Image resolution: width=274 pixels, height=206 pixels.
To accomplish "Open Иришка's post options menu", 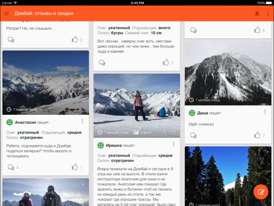I will [x=174, y=144].
